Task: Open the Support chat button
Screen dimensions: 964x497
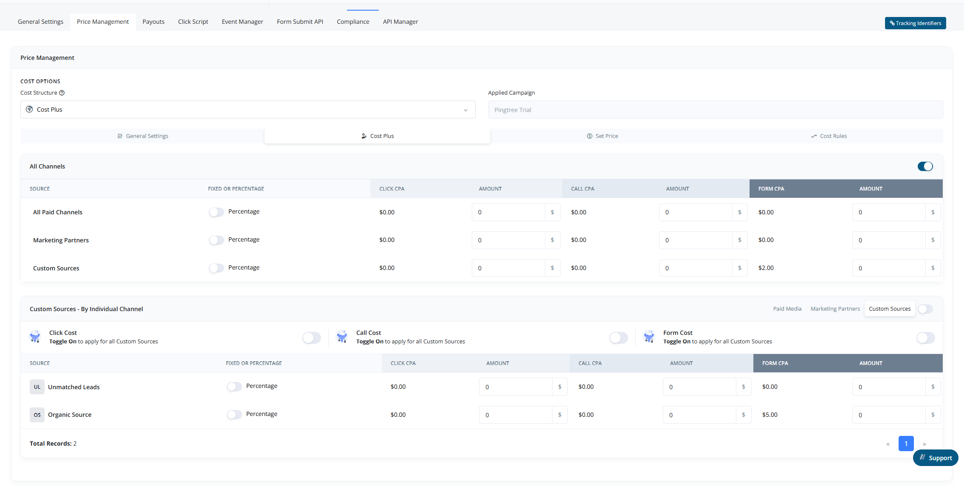Action: tap(935, 458)
